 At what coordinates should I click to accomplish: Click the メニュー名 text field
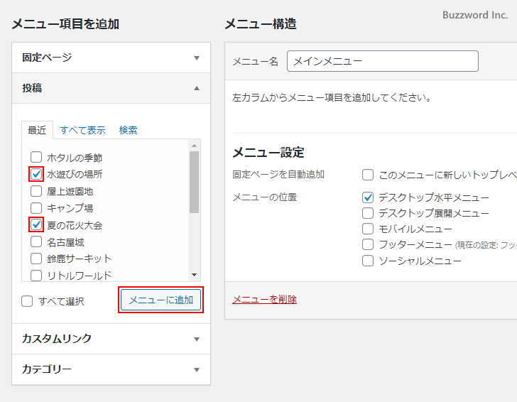click(x=382, y=62)
